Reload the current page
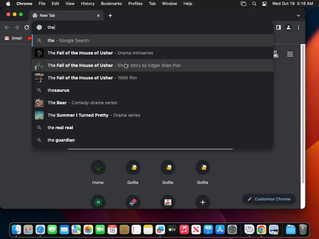This screenshot has width=319, height=239. [x=27, y=27]
